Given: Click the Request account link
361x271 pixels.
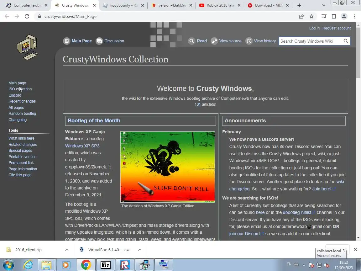Looking at the screenshot, I should pos(336,28).
